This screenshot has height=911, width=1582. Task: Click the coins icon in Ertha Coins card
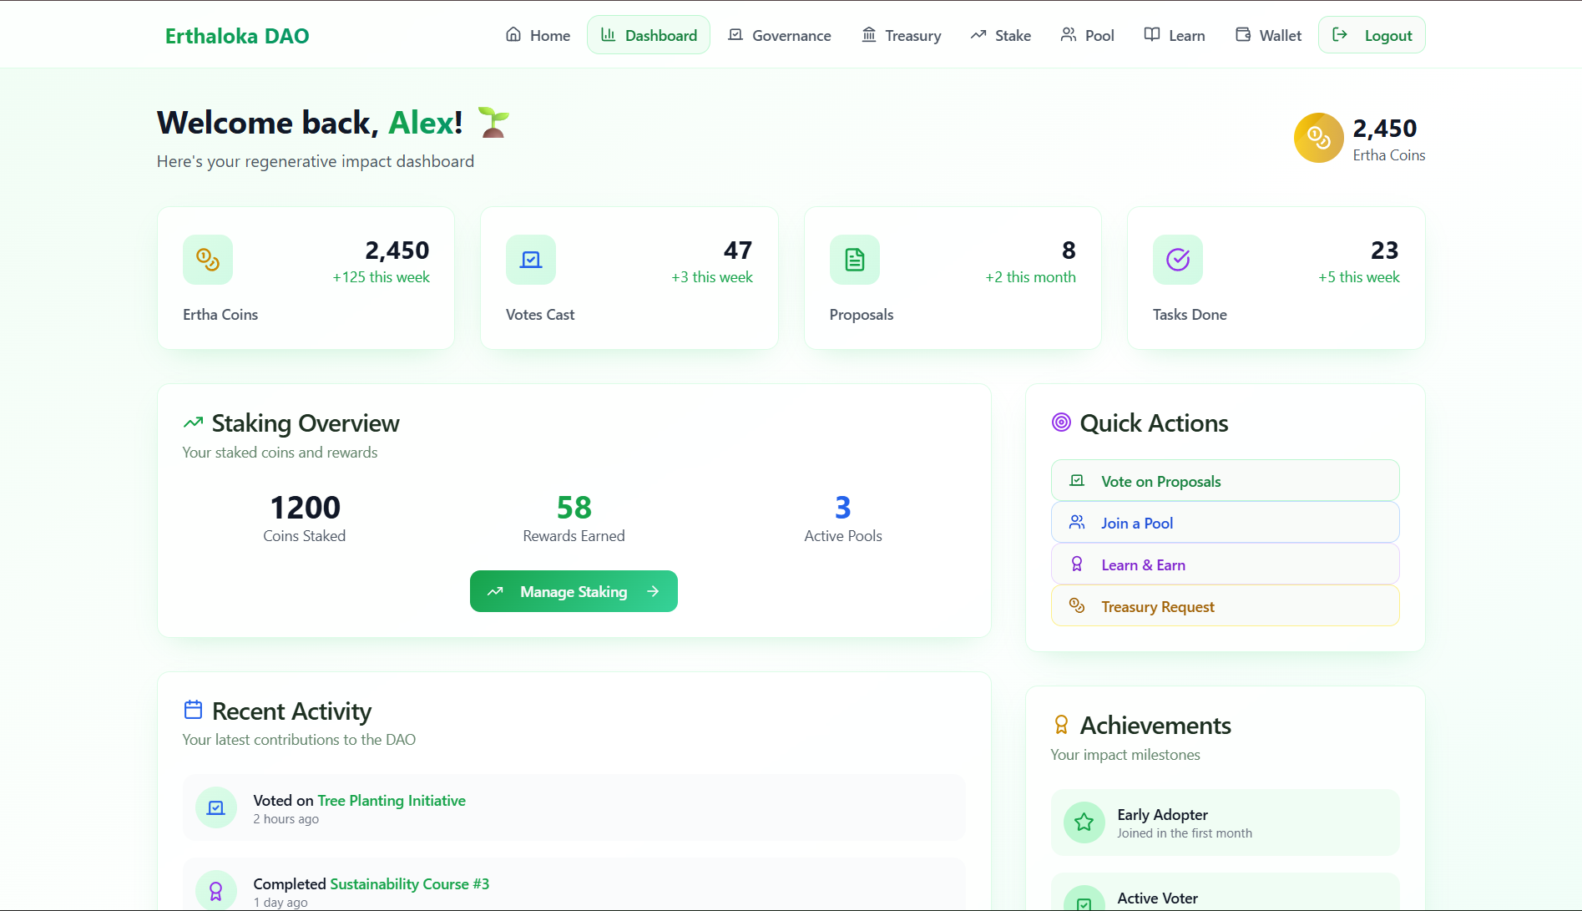[208, 260]
